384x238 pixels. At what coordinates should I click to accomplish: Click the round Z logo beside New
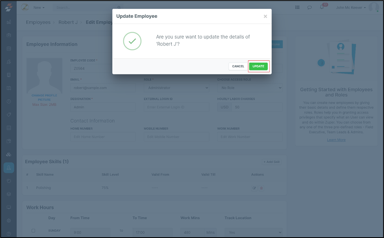click(x=25, y=7)
